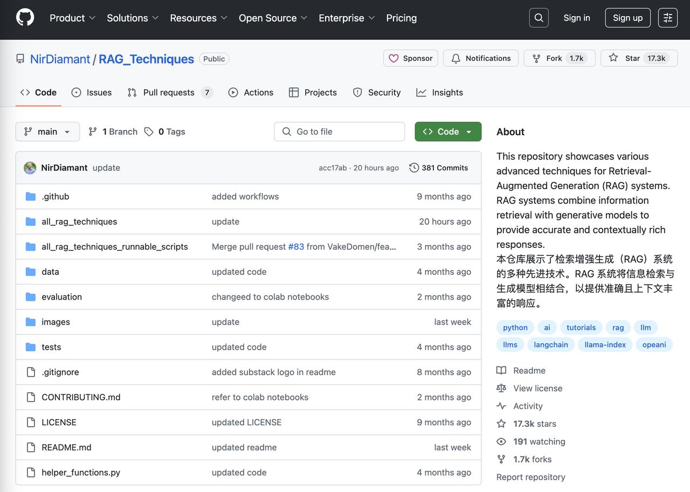Click 'added substack logo in readme' message
The width and height of the screenshot is (690, 492).
tap(274, 372)
